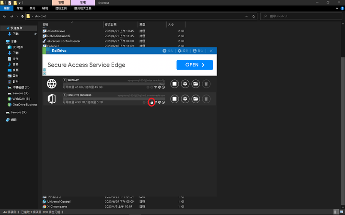Select 快速存取 in the navigation pane
The height and width of the screenshot is (215, 345).
coord(16,28)
